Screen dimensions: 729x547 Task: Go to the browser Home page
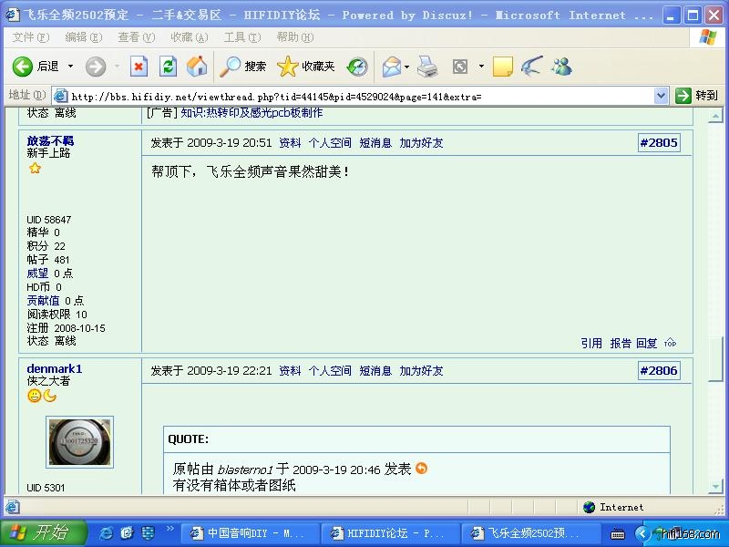click(x=197, y=67)
